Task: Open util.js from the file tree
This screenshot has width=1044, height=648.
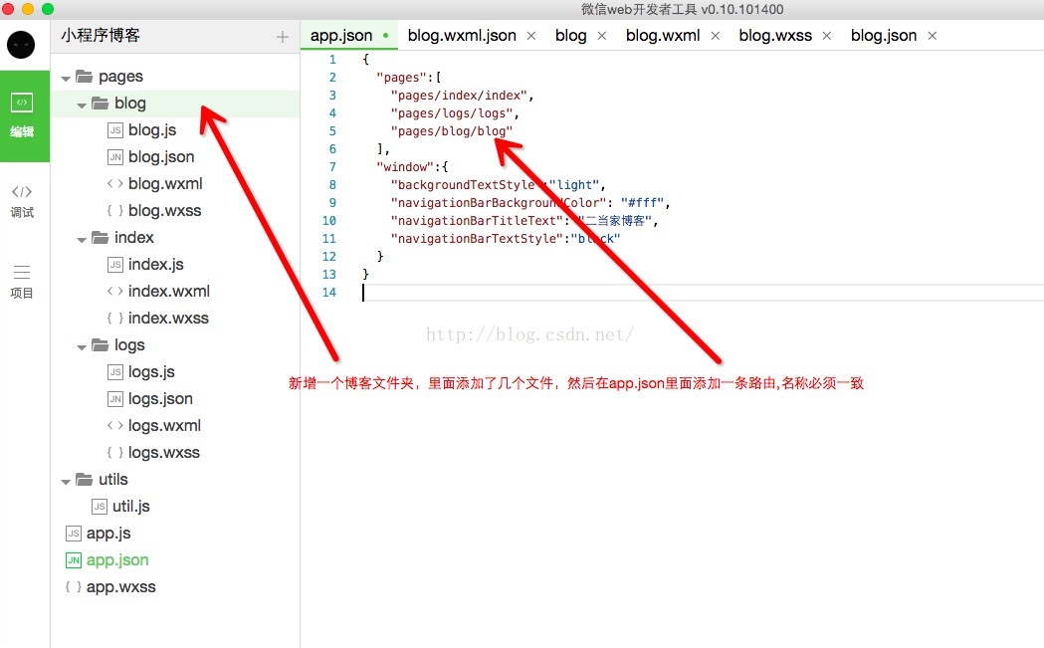Action: coord(130,507)
